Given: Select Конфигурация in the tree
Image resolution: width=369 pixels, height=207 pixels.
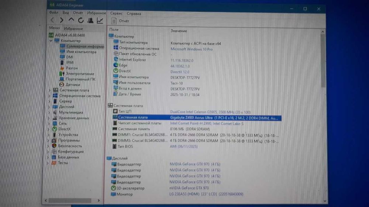Looking at the screenshot, I should click(x=70, y=152).
